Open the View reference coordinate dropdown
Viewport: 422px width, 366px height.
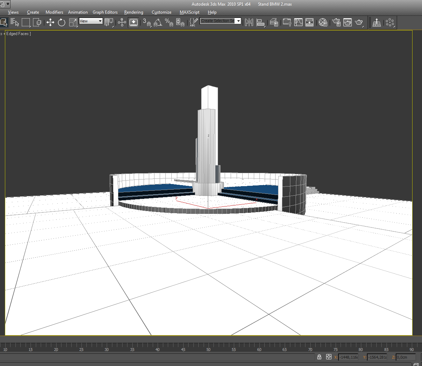pos(91,21)
